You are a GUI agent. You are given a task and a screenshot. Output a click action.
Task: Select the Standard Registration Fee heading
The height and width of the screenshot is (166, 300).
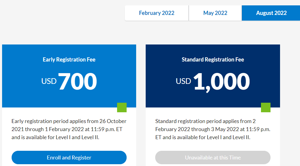pos(213,60)
